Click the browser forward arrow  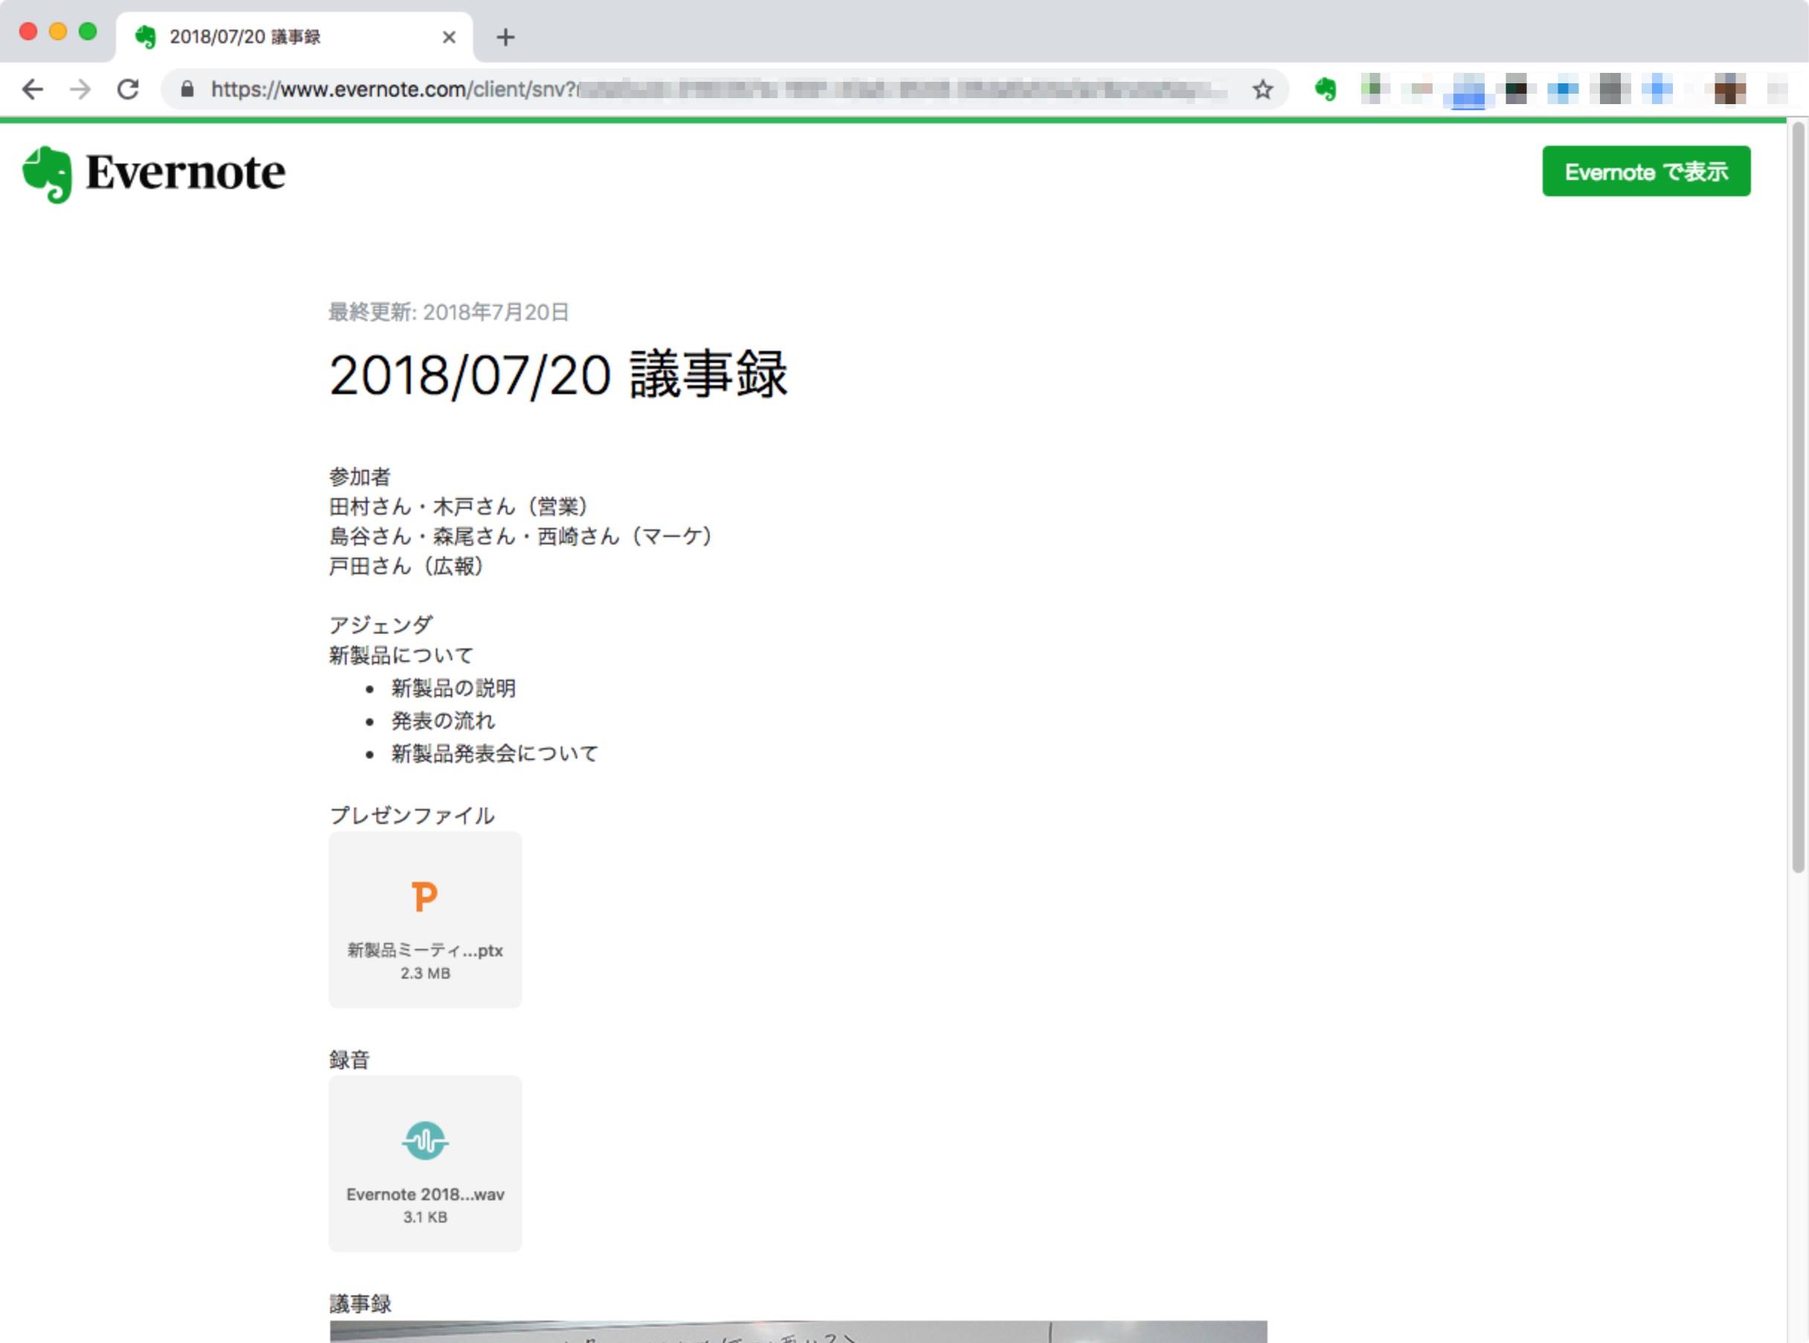tap(80, 89)
